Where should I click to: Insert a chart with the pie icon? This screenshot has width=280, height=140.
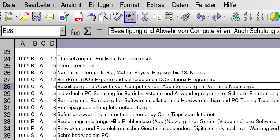(x=275, y=17)
